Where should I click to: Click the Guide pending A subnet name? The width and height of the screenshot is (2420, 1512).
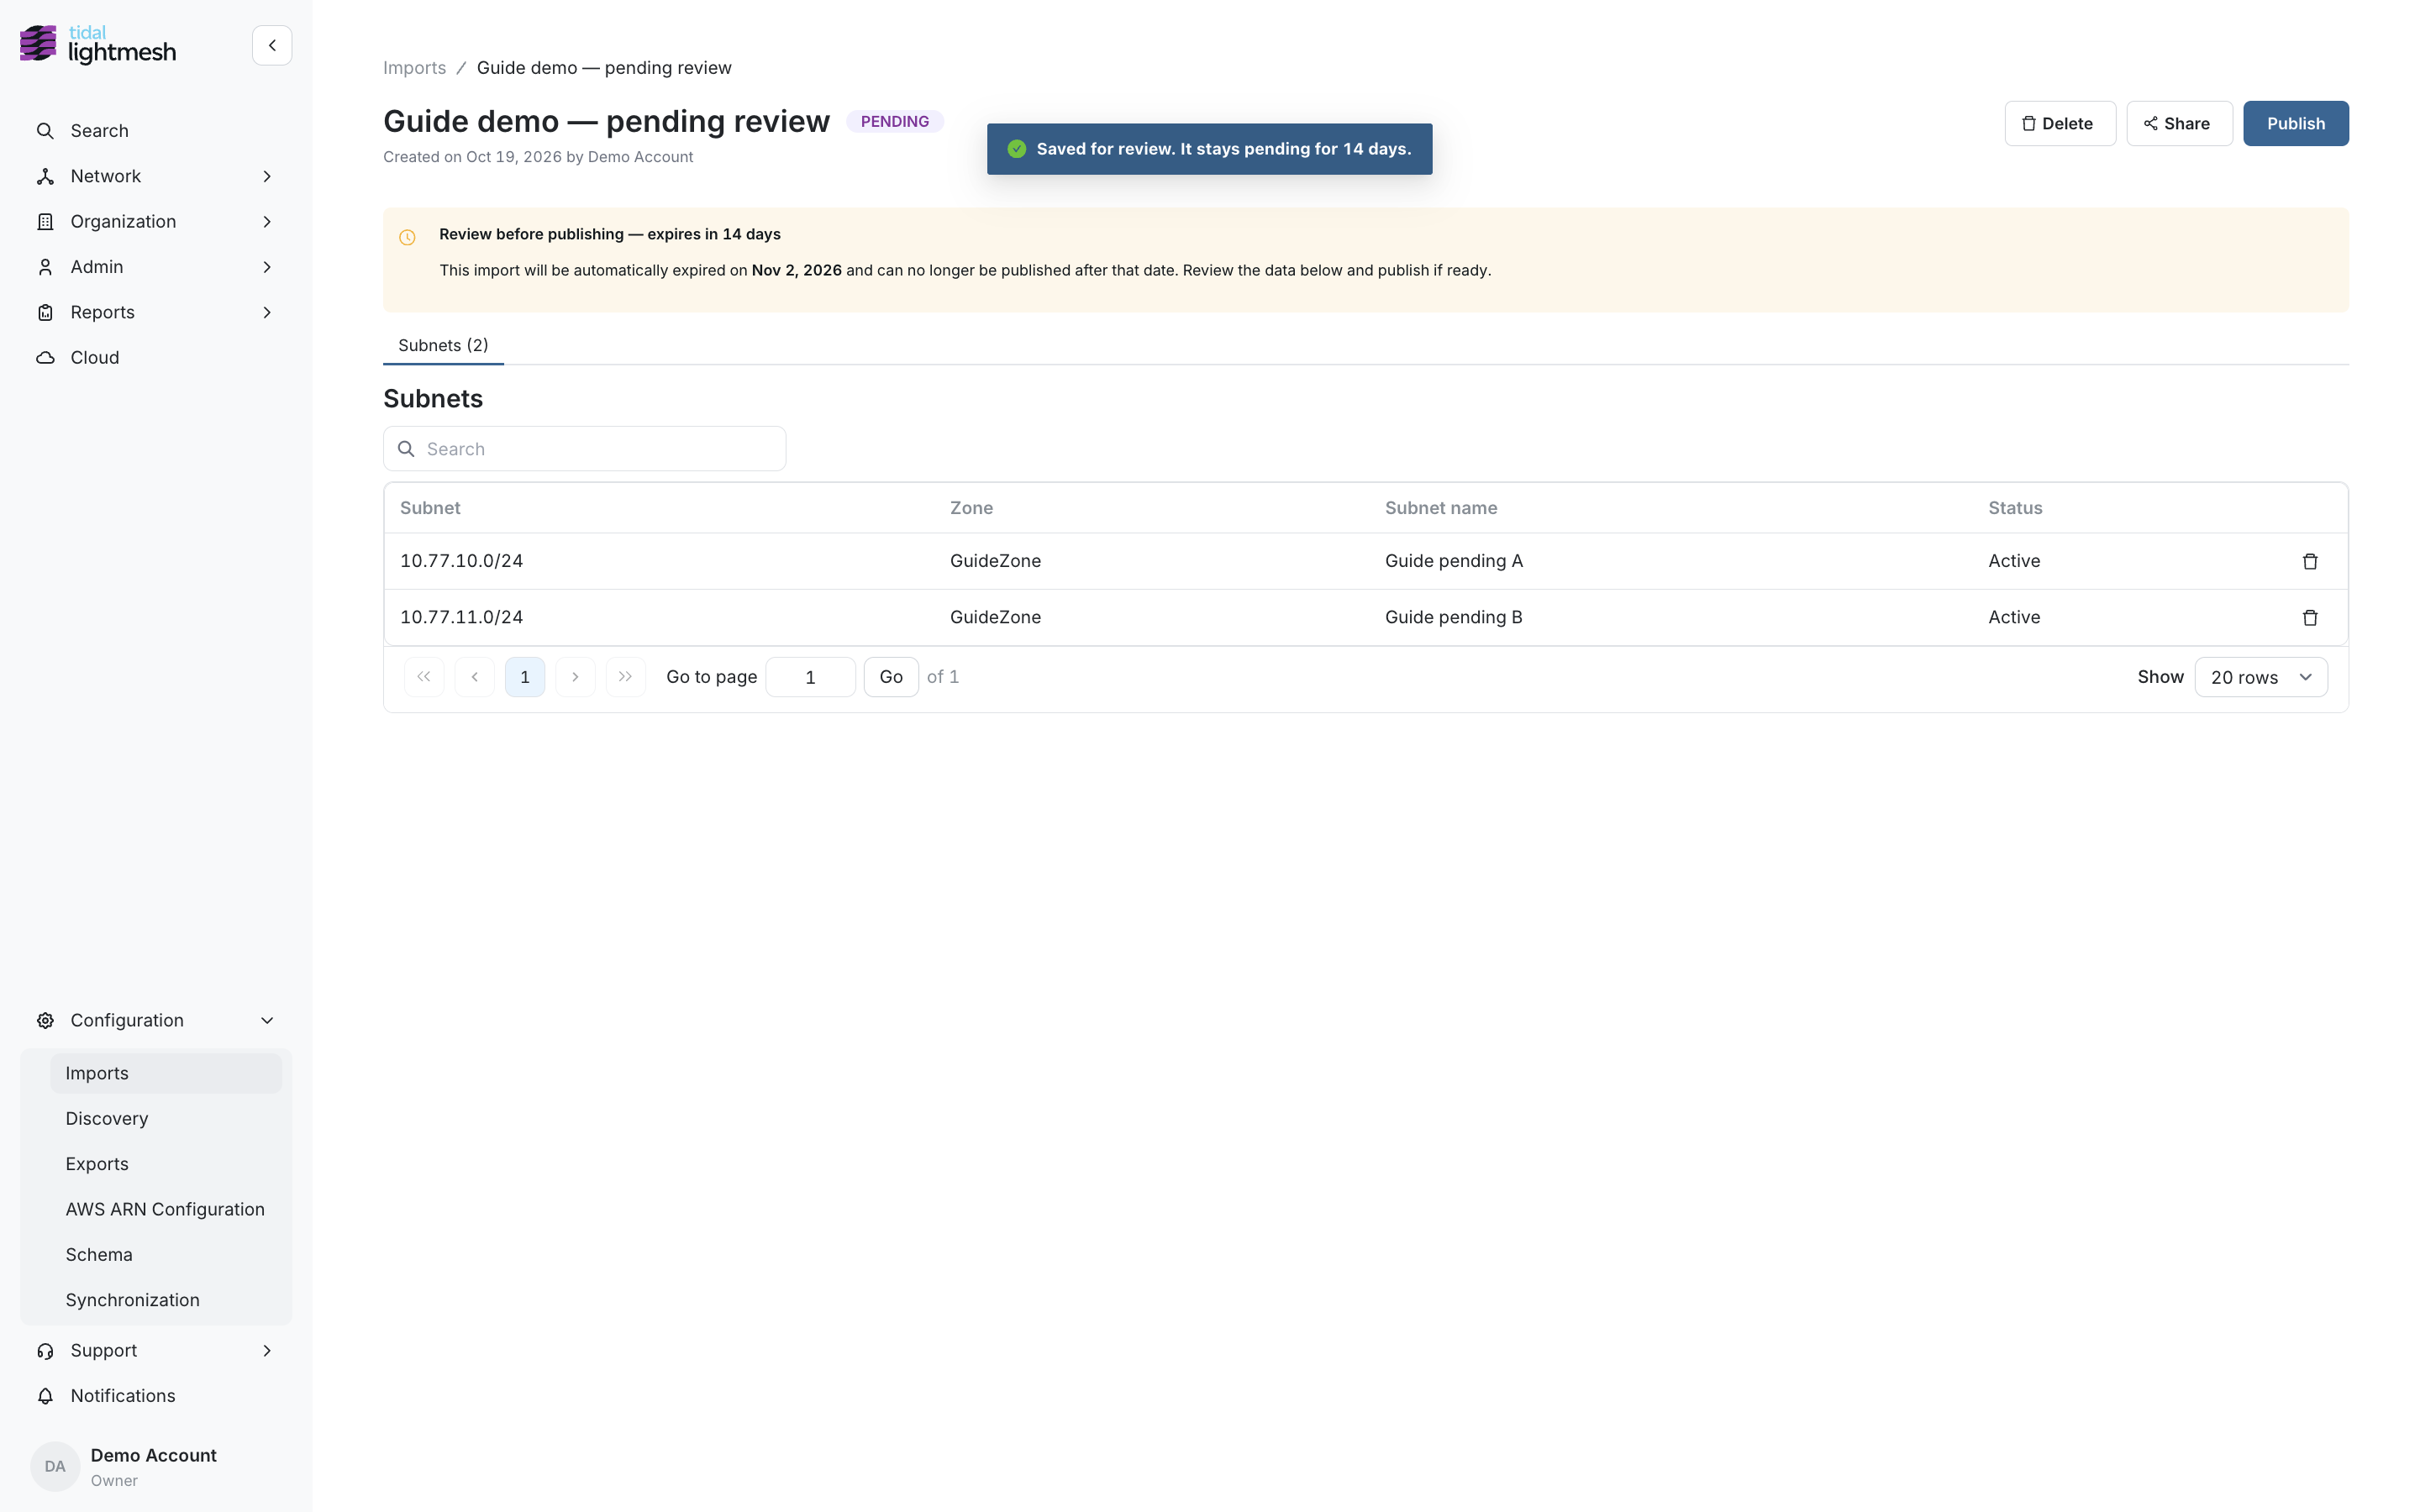tap(1453, 561)
